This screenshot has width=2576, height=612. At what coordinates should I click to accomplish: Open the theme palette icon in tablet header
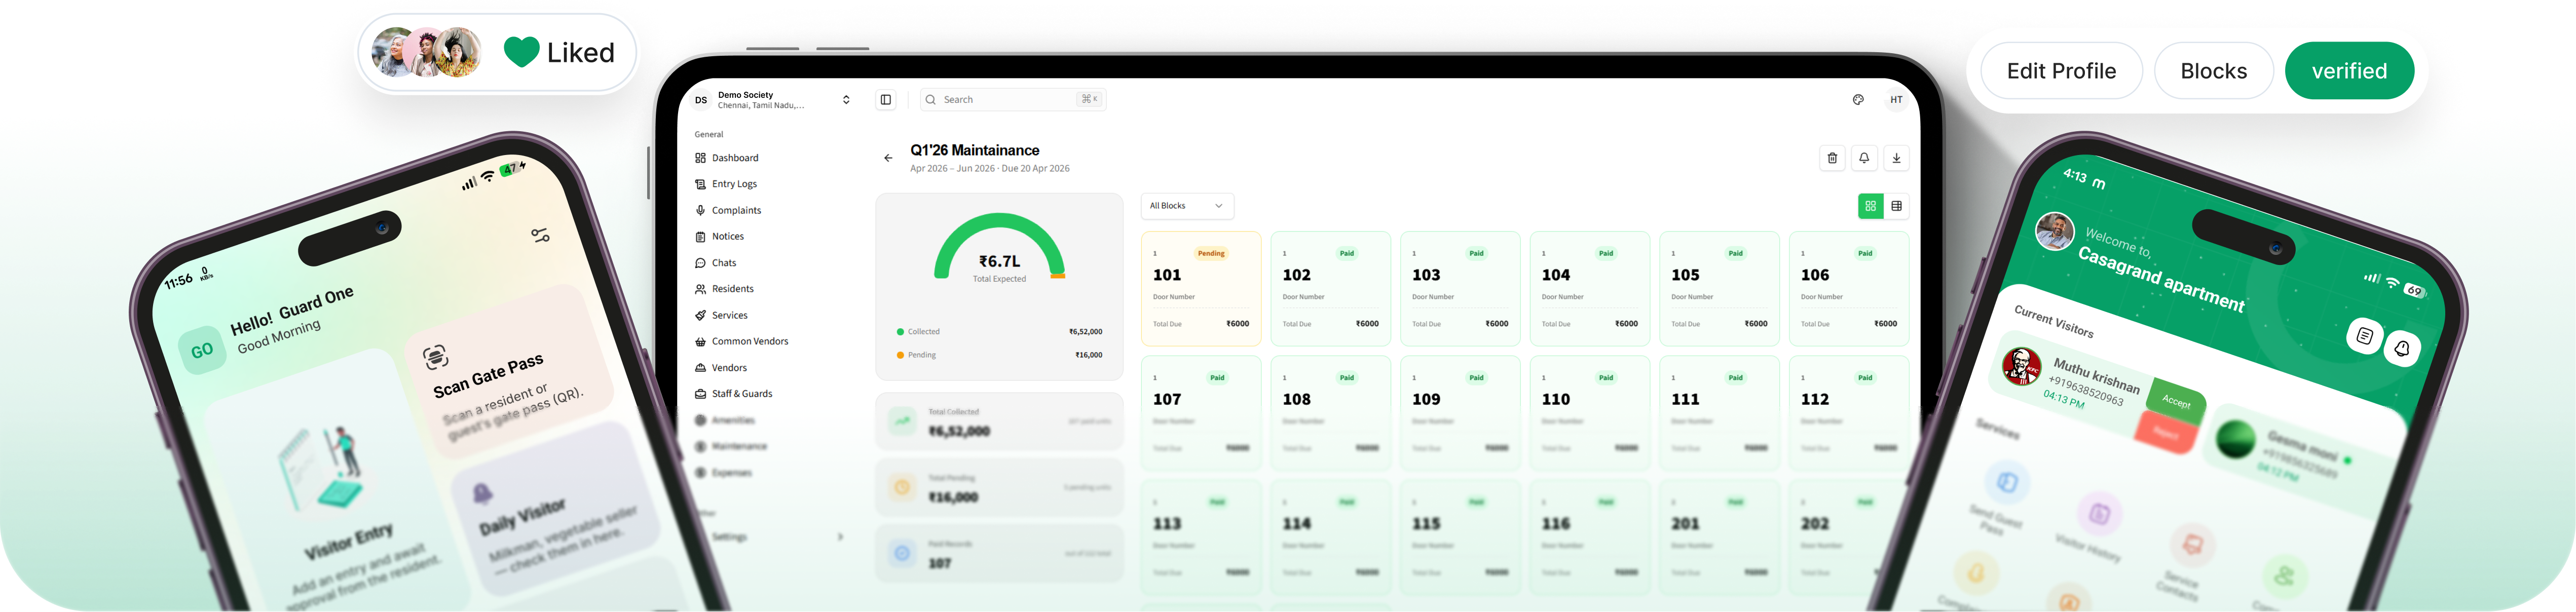point(1858,100)
